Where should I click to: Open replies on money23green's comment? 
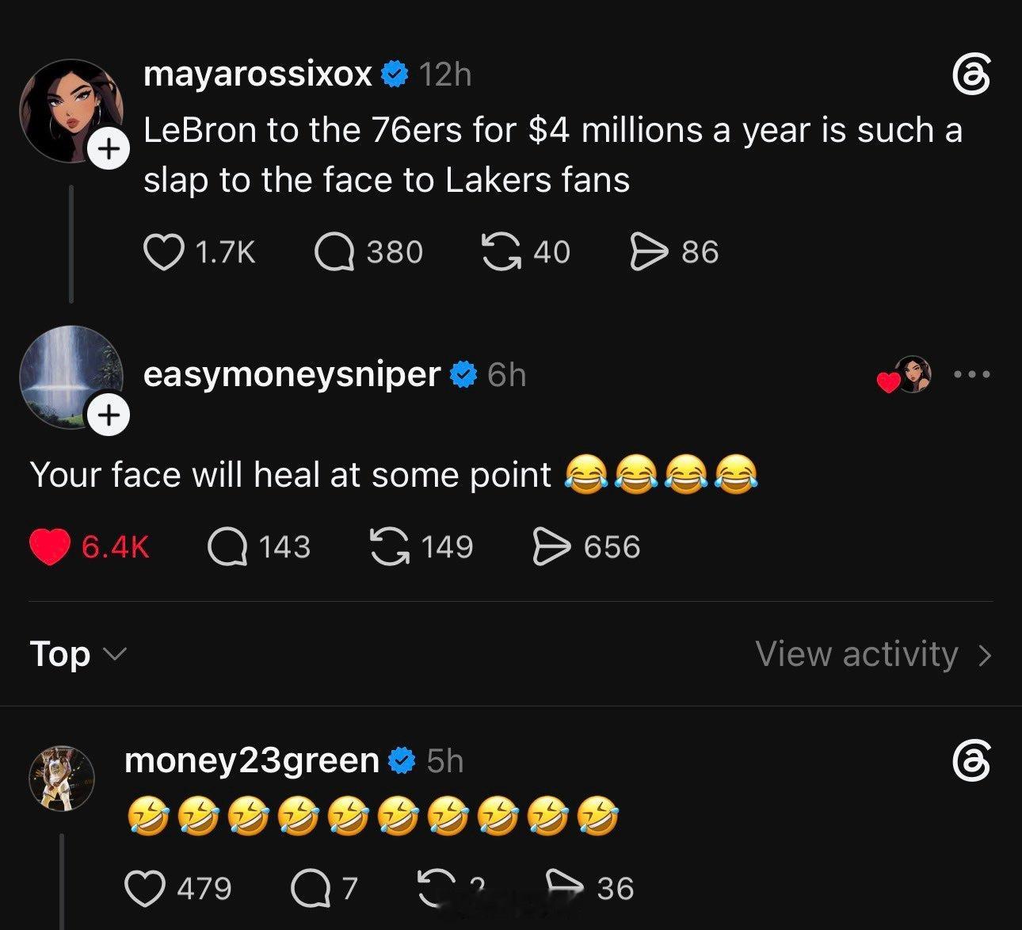(311, 888)
